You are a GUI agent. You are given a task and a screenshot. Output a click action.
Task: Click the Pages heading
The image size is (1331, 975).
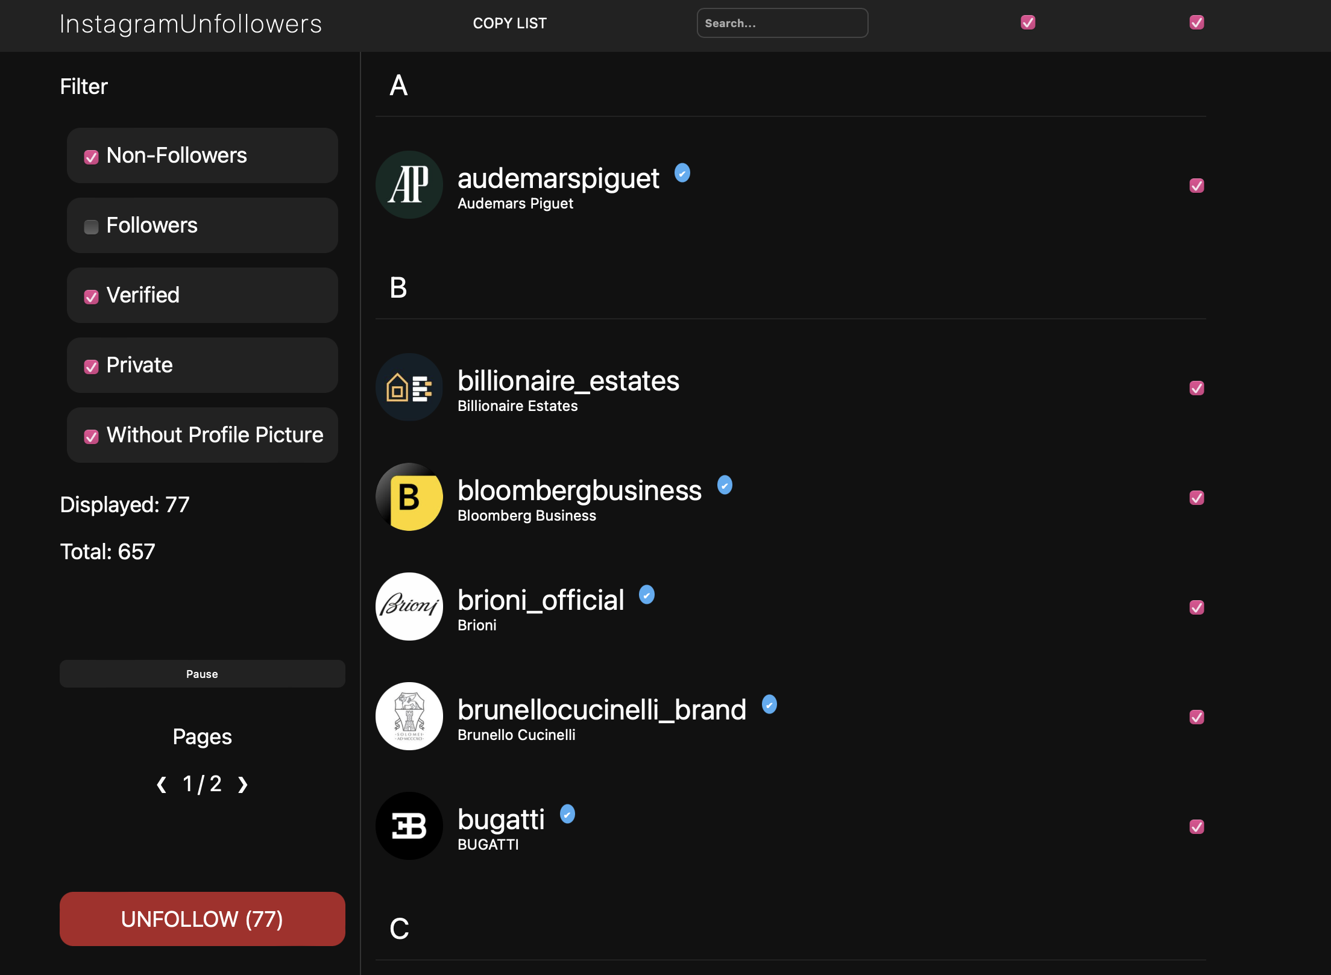(202, 737)
